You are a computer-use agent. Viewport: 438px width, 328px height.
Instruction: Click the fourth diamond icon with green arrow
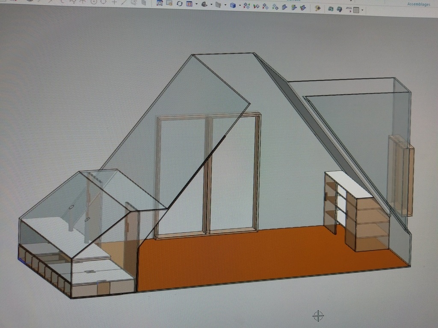pos(275,7)
